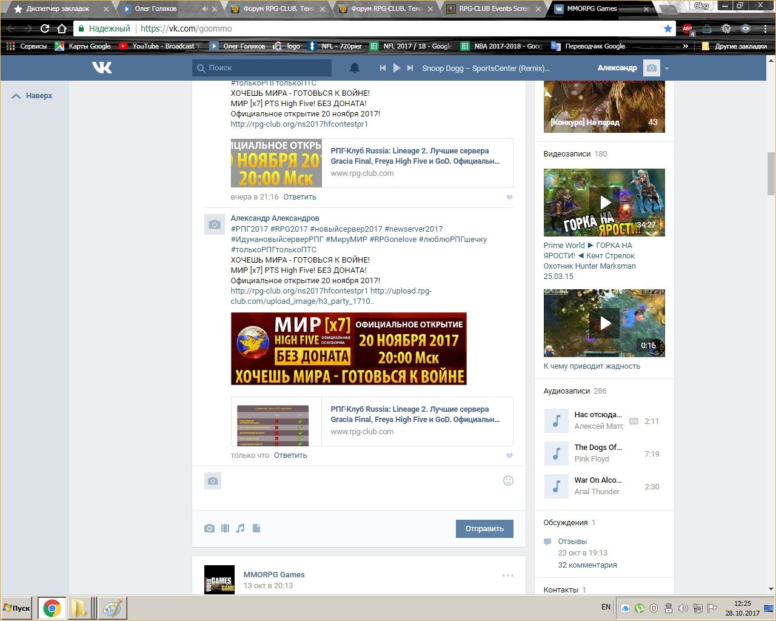This screenshot has width=776, height=621.
Task: Click the EN language indicator
Action: 606,607
